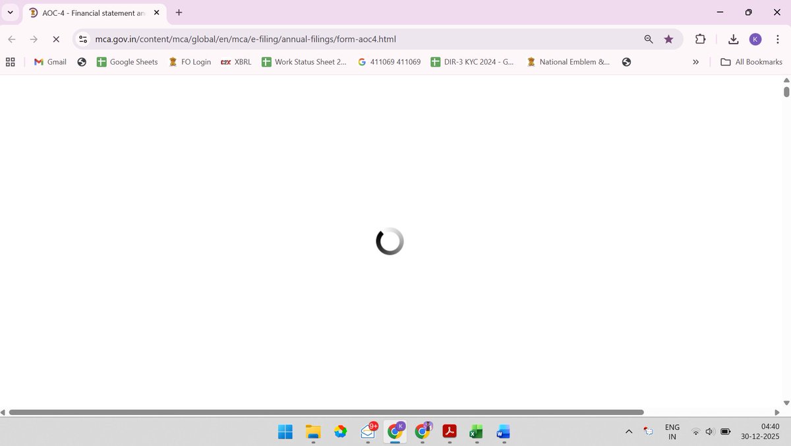This screenshot has width=791, height=446.
Task: Open File Explorer from the taskbar
Action: click(313, 431)
